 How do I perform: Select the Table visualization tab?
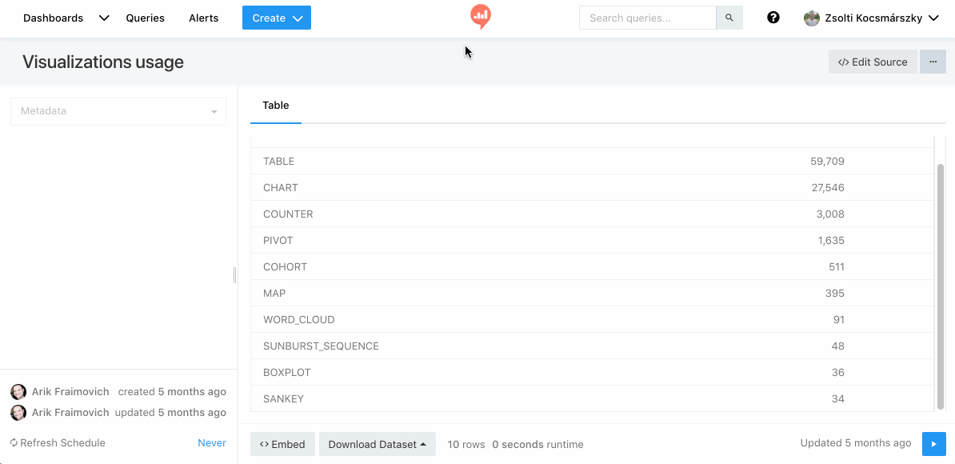[276, 106]
